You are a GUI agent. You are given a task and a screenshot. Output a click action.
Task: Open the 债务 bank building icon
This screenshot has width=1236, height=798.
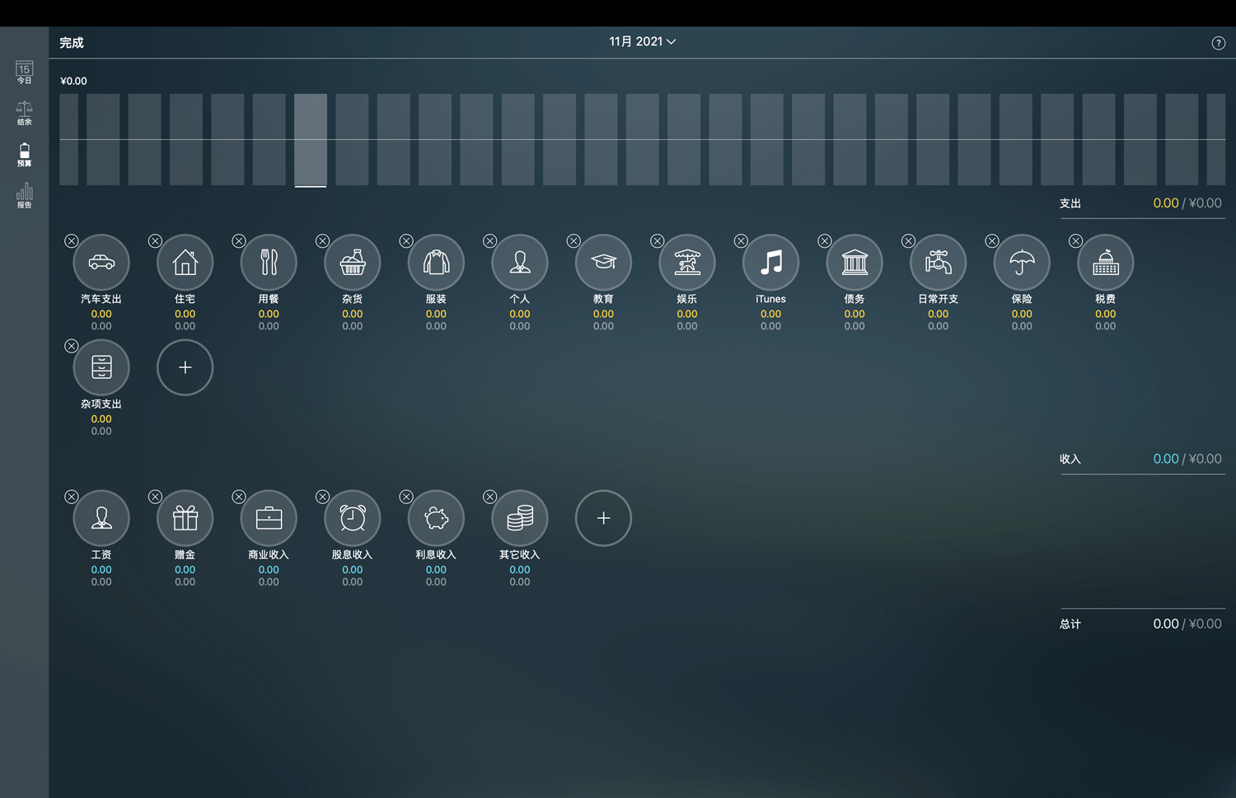854,263
